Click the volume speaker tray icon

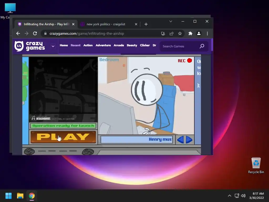pos(243,196)
